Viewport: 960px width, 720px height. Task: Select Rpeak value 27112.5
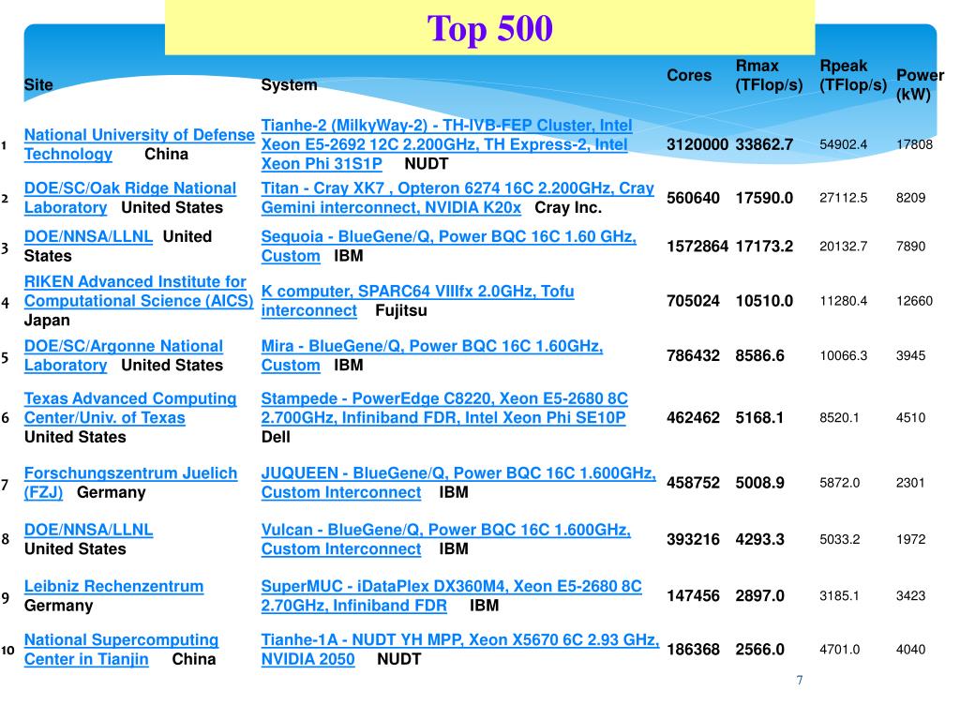pos(843,198)
